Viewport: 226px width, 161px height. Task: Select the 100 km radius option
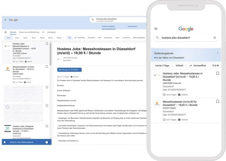42,38
